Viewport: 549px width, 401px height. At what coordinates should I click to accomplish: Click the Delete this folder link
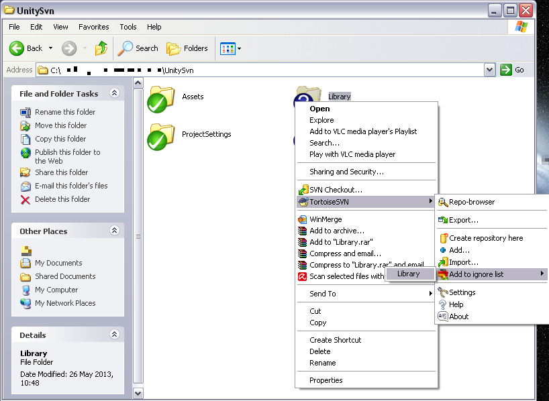[x=62, y=199]
